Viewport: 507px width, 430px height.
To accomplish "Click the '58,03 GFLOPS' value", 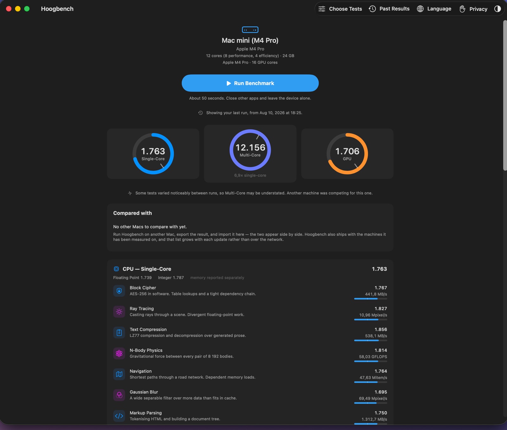I will click(x=373, y=357).
